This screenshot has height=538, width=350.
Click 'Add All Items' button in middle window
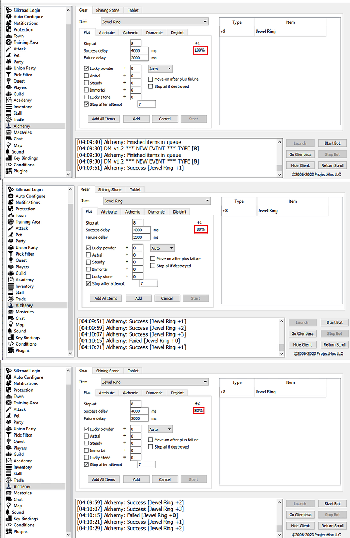(x=106, y=298)
